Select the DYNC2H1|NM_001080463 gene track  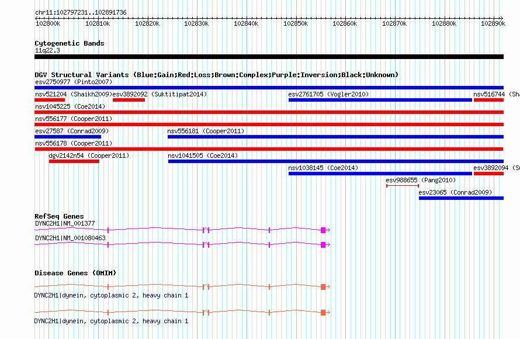click(182, 244)
